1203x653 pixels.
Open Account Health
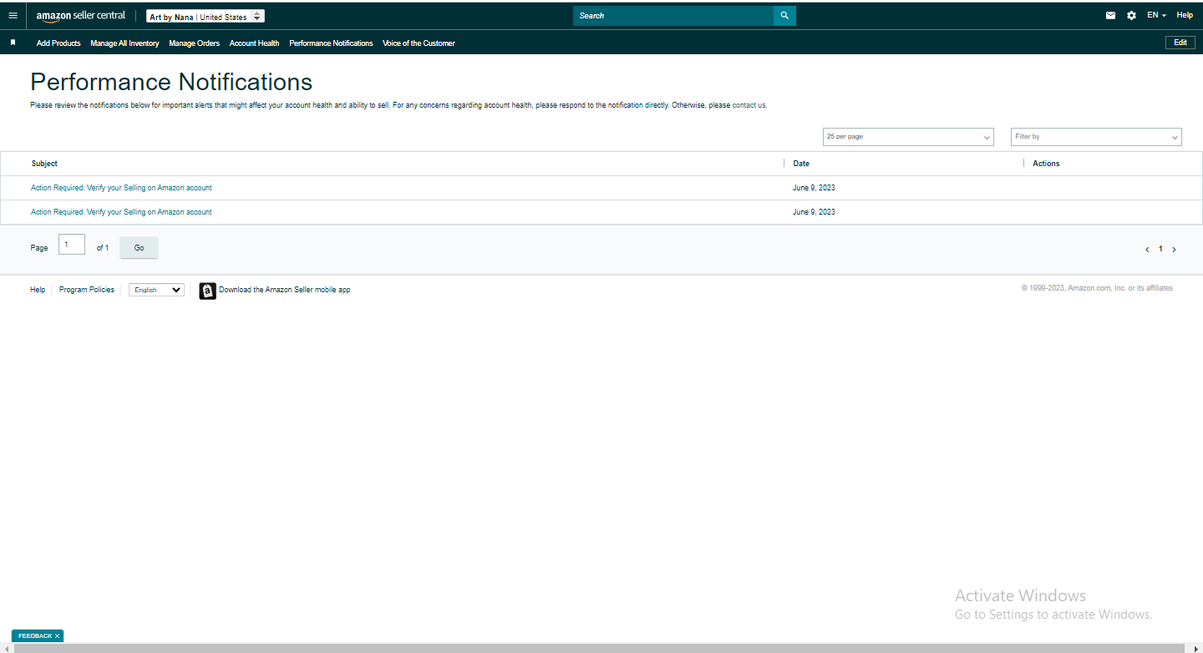tap(254, 43)
